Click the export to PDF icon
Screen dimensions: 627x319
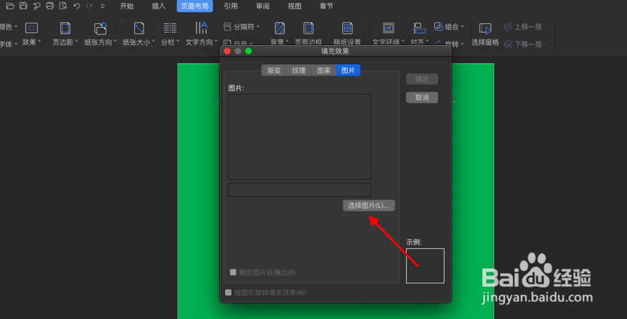(36, 6)
